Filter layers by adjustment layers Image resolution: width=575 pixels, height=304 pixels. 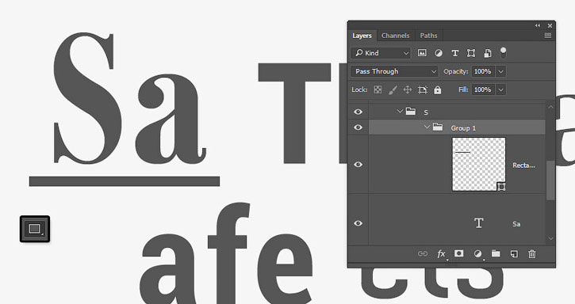pyautogui.click(x=439, y=53)
